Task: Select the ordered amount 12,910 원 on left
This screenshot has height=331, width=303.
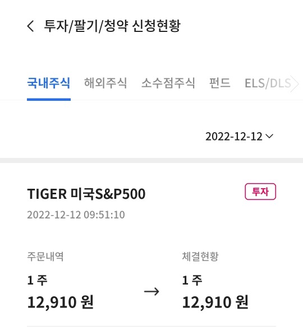Action: coord(60,302)
